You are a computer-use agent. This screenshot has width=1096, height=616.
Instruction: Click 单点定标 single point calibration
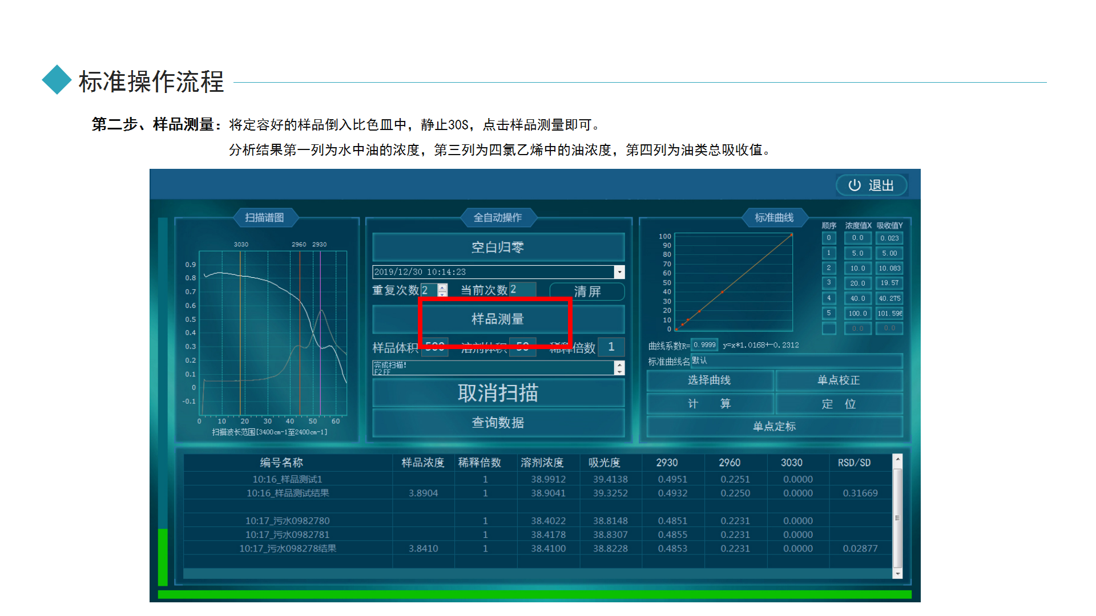[774, 427]
